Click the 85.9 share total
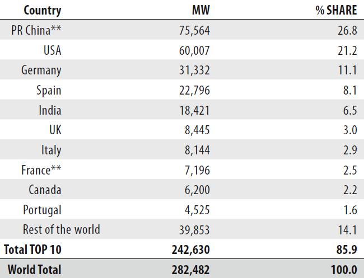Image resolution: width=364 pixels, height=278 pixels. pos(347,249)
